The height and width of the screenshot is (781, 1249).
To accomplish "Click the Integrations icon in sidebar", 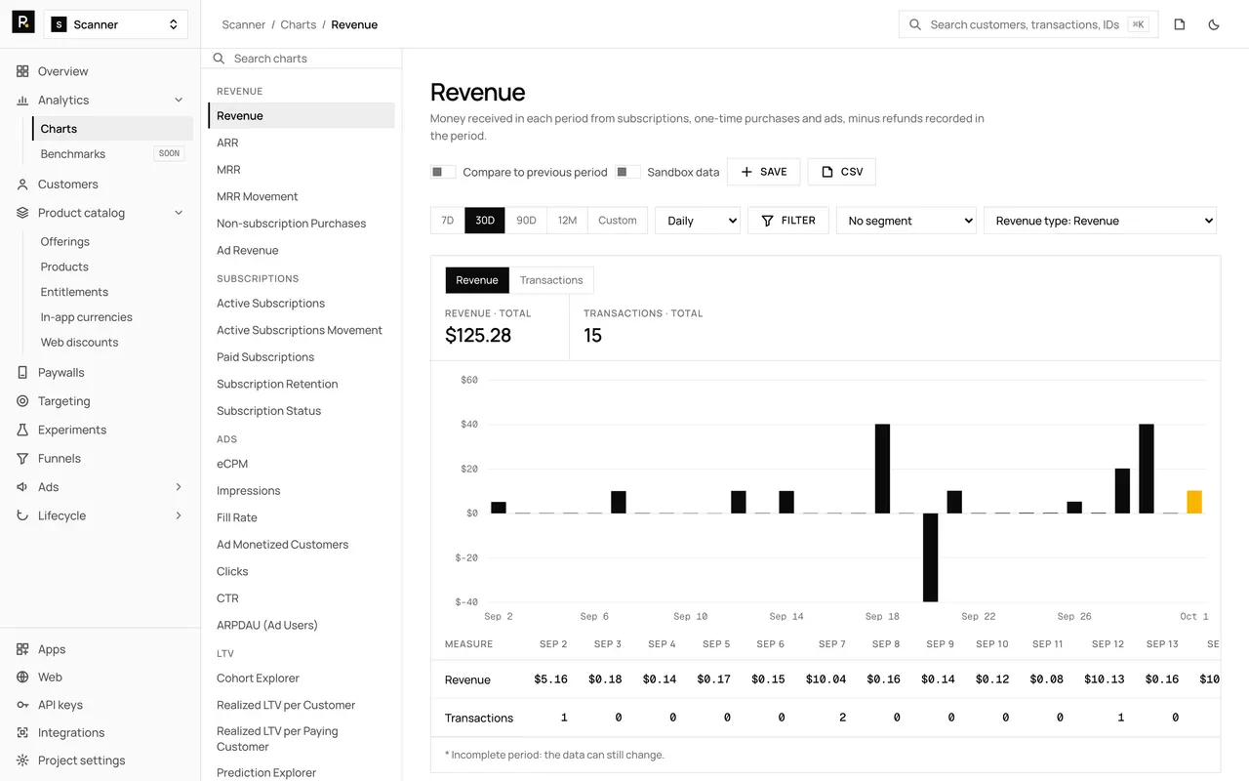I will pyautogui.click(x=22, y=732).
